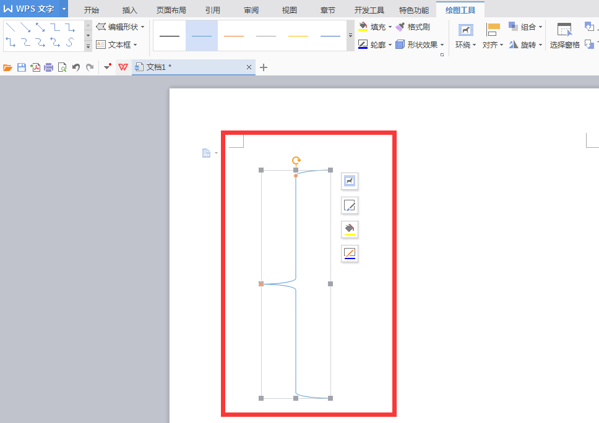Open the Selection Pane (选择窗格)
This screenshot has height=423, width=599.
pyautogui.click(x=564, y=35)
